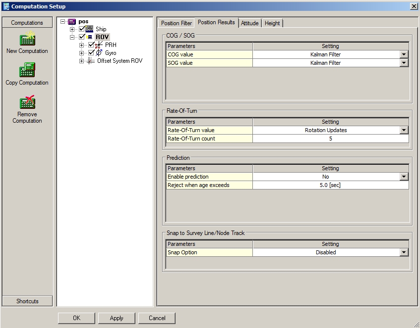Select the pos computation icon in tree

coord(72,22)
